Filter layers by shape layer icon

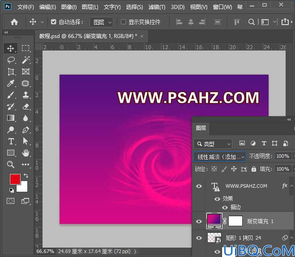point(275,143)
